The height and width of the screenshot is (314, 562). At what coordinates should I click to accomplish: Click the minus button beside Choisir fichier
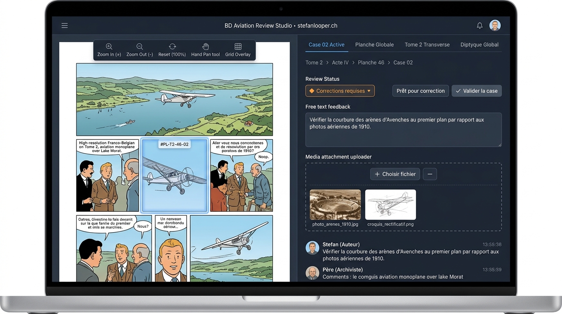430,174
